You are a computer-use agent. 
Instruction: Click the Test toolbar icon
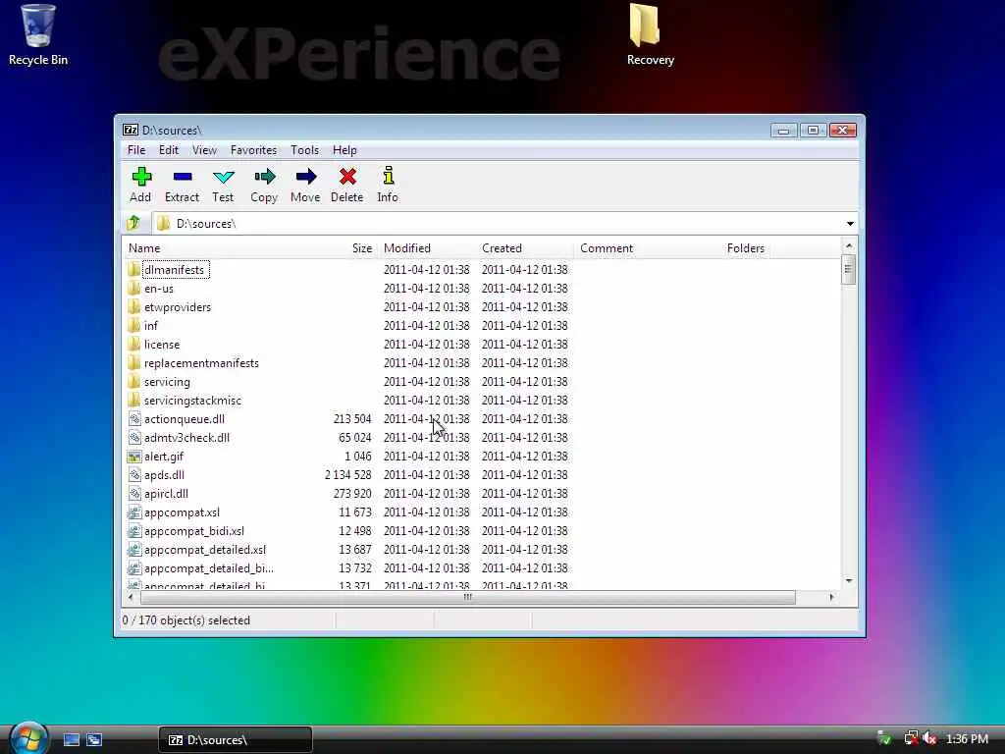click(223, 177)
